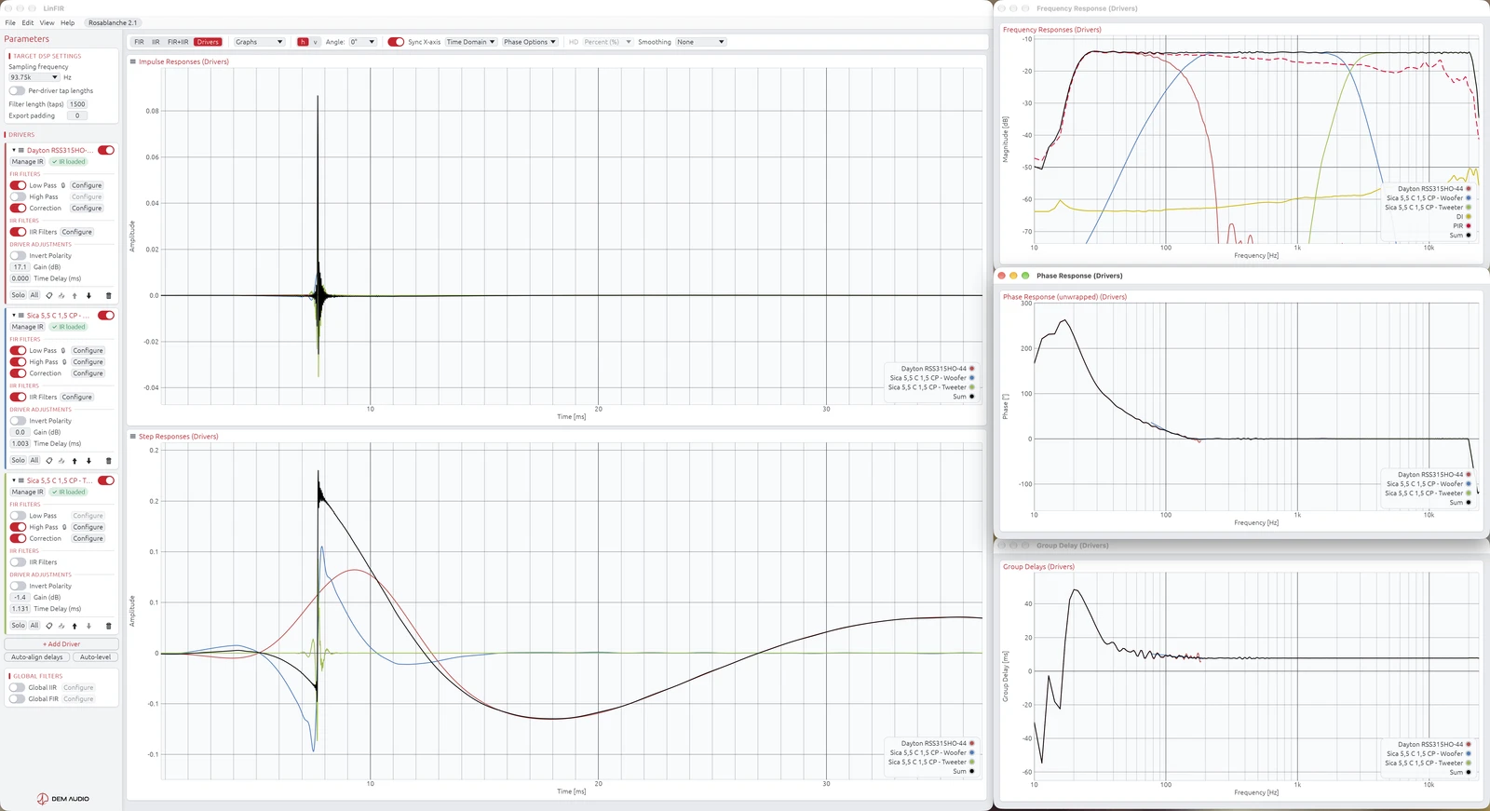Click the Auto-level button
Viewport: 1490px width, 811px height.
tap(95, 657)
